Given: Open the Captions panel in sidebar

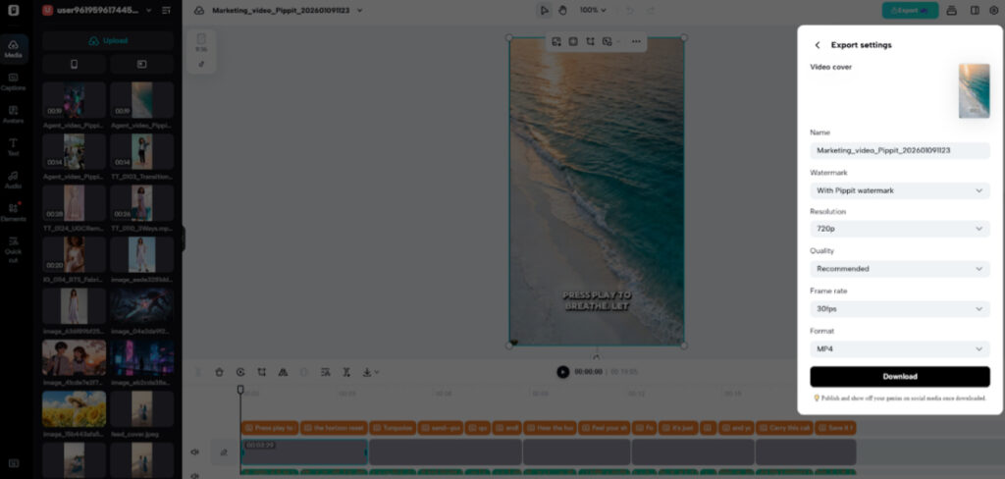Looking at the screenshot, I should tap(14, 80).
